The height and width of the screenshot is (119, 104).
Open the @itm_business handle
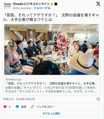(22, 8)
